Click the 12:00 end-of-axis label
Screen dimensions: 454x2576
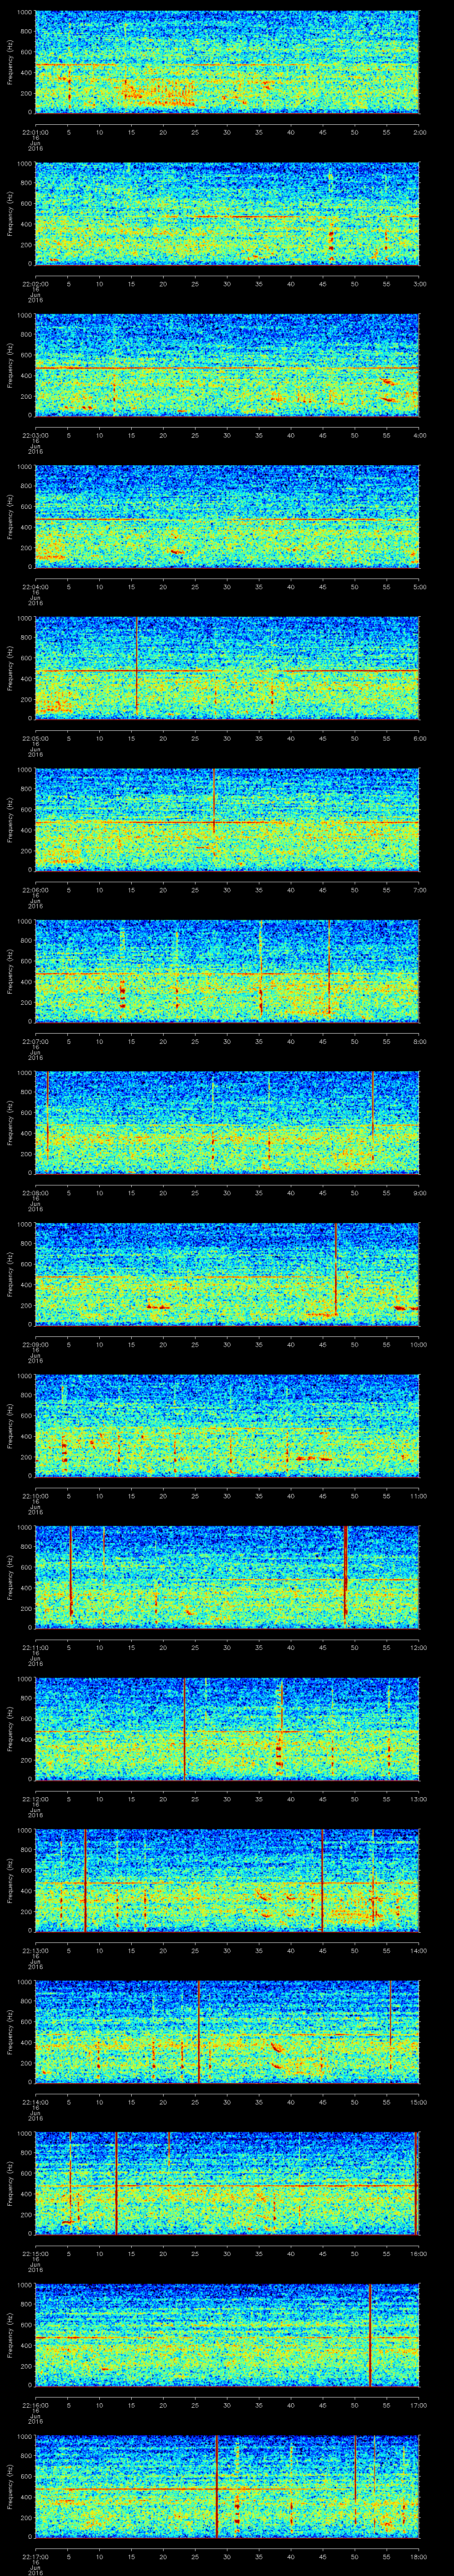pyautogui.click(x=418, y=1647)
